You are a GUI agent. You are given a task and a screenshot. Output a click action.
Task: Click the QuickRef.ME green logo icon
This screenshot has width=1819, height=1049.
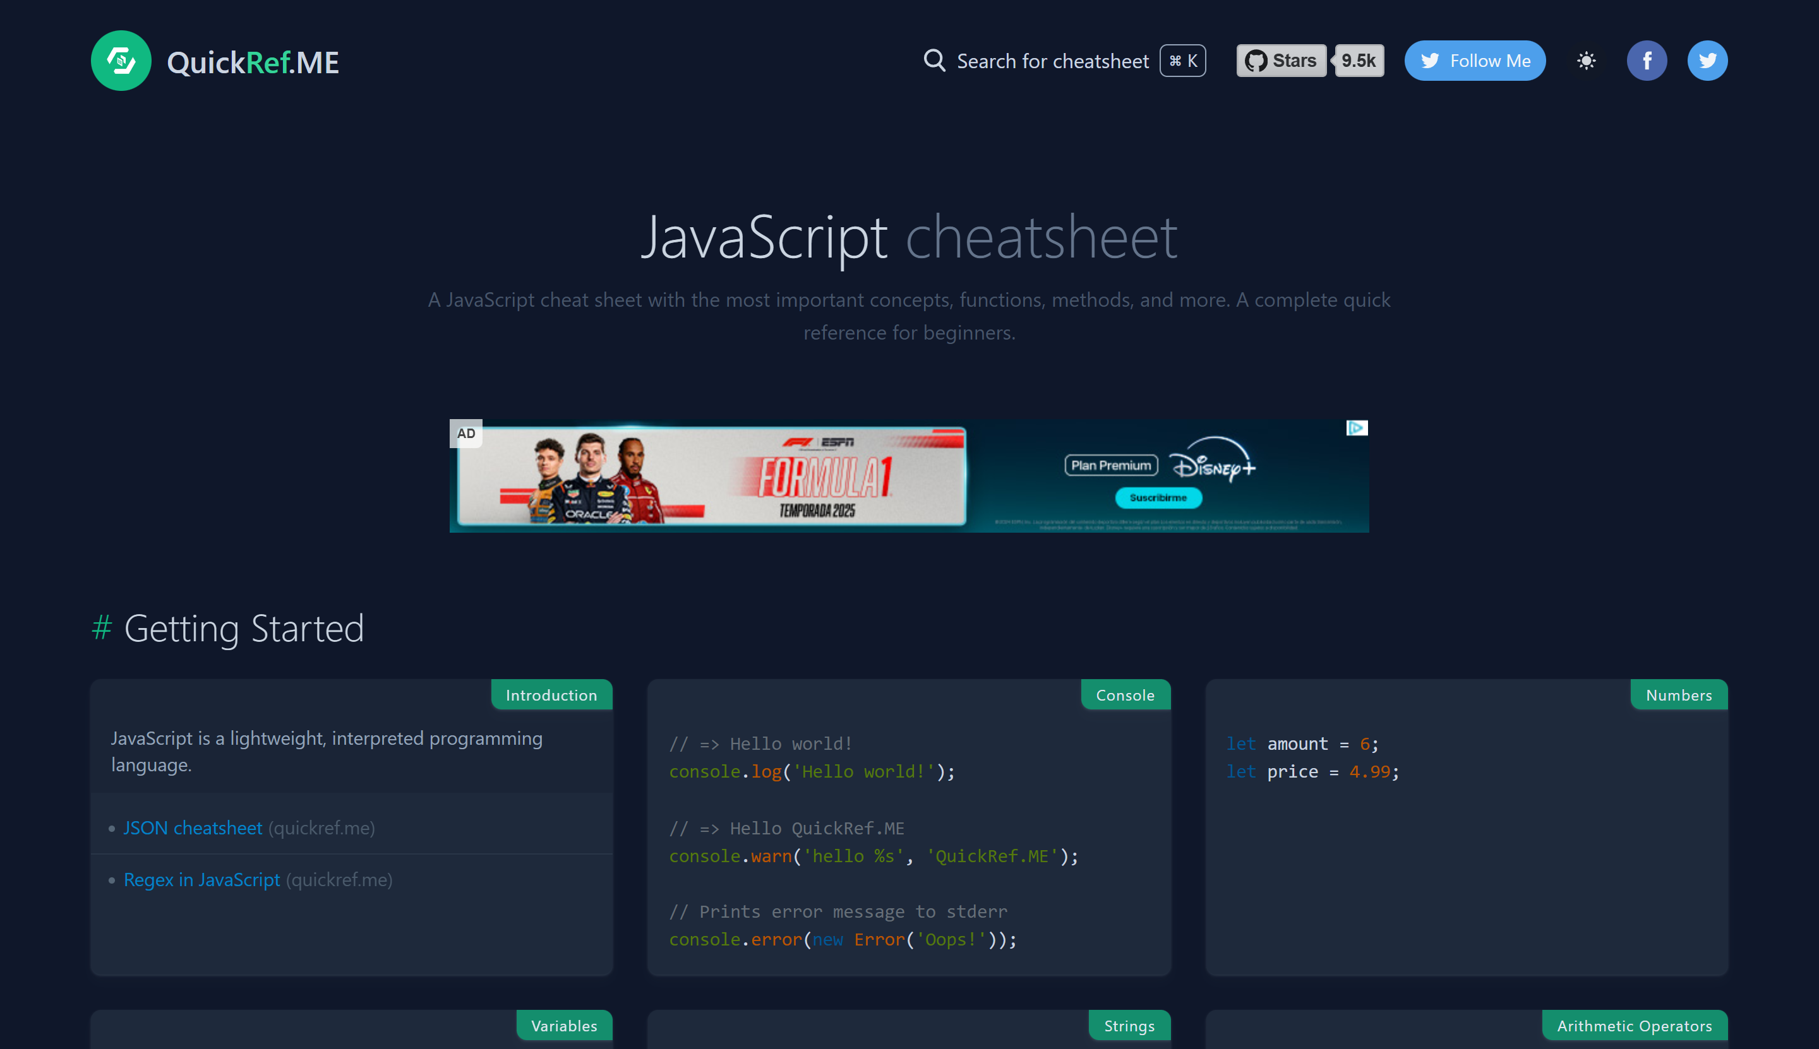(121, 61)
